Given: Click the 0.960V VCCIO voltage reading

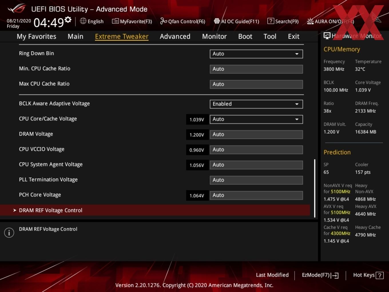Looking at the screenshot, I should [197, 150].
